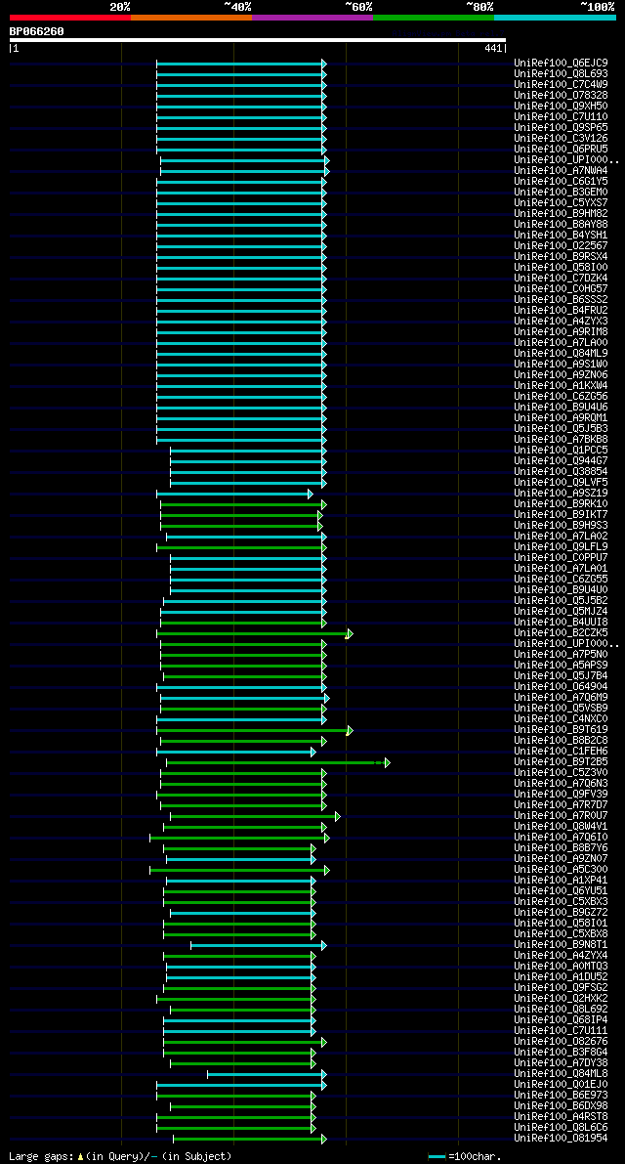The width and height of the screenshot is (625, 1164).
Task: Select the UniRef100_C3V126 label
Action: 561,139
